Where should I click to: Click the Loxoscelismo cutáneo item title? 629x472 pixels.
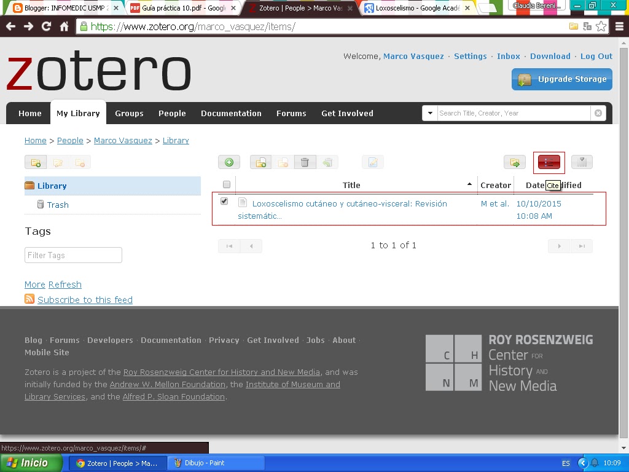tap(342, 210)
